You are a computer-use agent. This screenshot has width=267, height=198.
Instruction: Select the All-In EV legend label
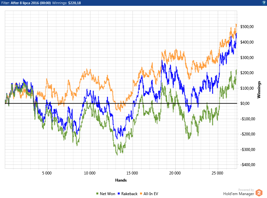pyautogui.click(x=151, y=194)
